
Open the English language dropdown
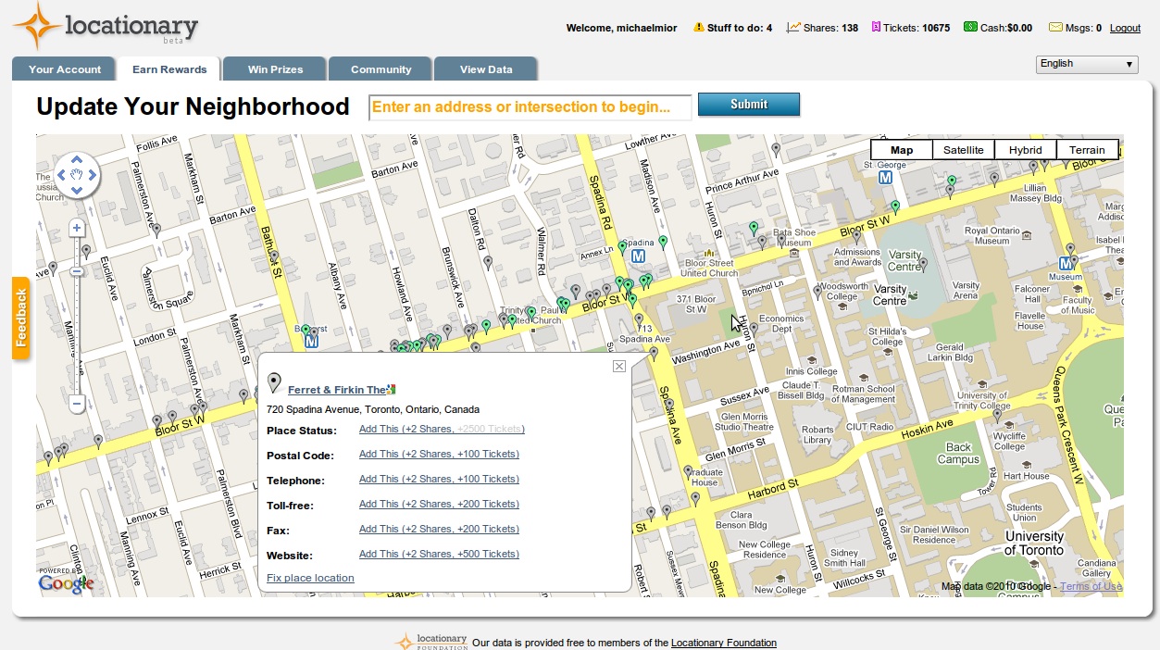pyautogui.click(x=1087, y=64)
